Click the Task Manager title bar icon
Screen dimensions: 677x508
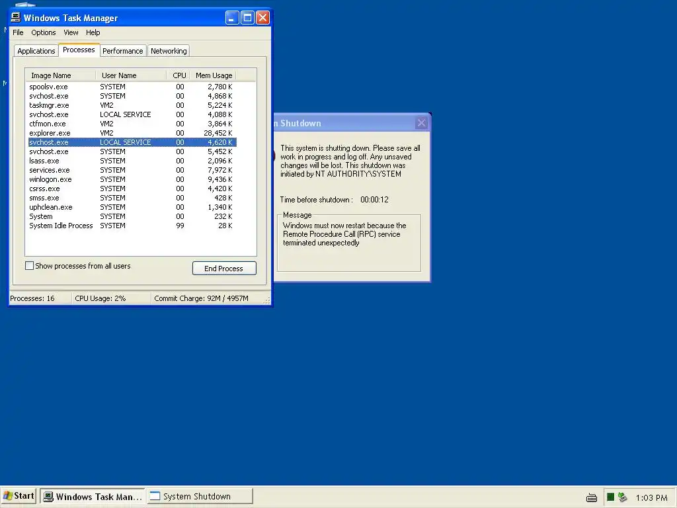(x=16, y=17)
